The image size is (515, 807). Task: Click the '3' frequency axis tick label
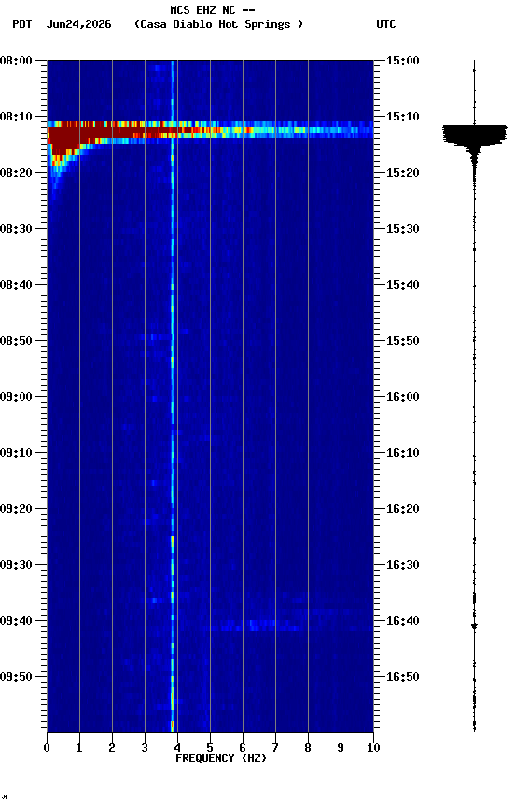point(145,748)
